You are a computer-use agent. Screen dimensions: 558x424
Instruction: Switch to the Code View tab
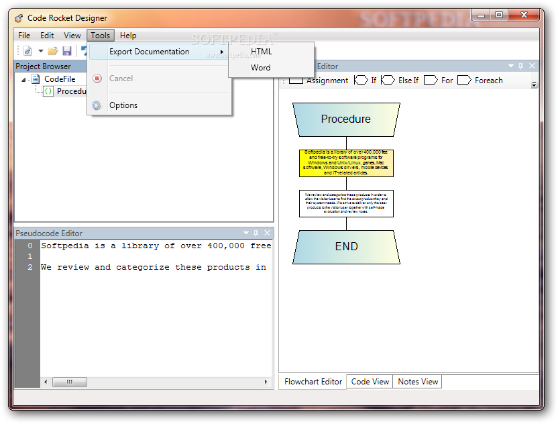point(370,382)
